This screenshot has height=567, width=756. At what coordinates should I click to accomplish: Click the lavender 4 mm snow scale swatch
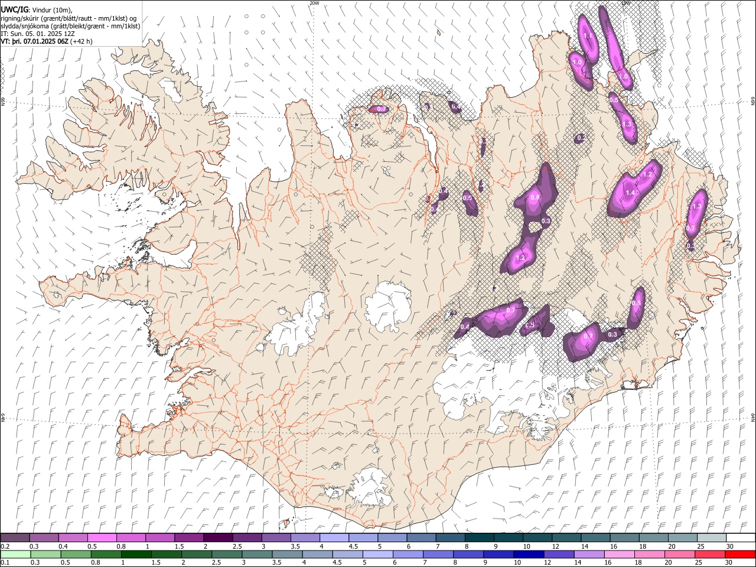334,537
